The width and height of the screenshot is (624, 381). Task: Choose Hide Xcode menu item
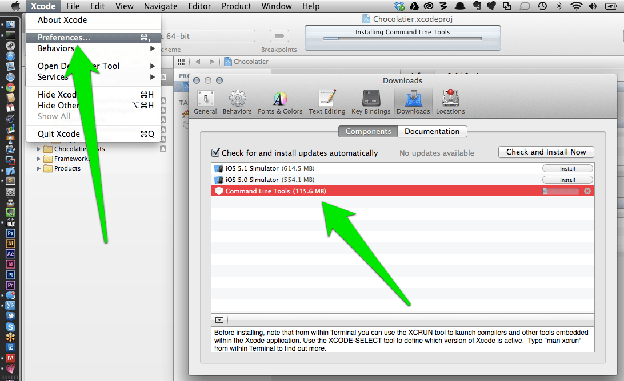pos(94,95)
